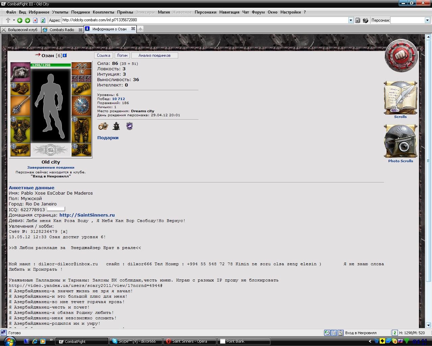Screen dimensions: 432x346
Task: Click inside the URL address field
Action: (x=205, y=20)
